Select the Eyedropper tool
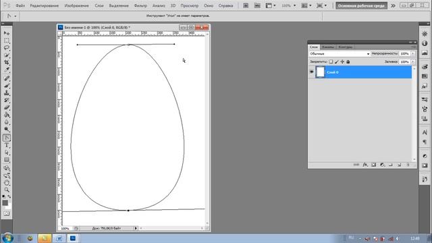The image size is (432, 243). 7,70
